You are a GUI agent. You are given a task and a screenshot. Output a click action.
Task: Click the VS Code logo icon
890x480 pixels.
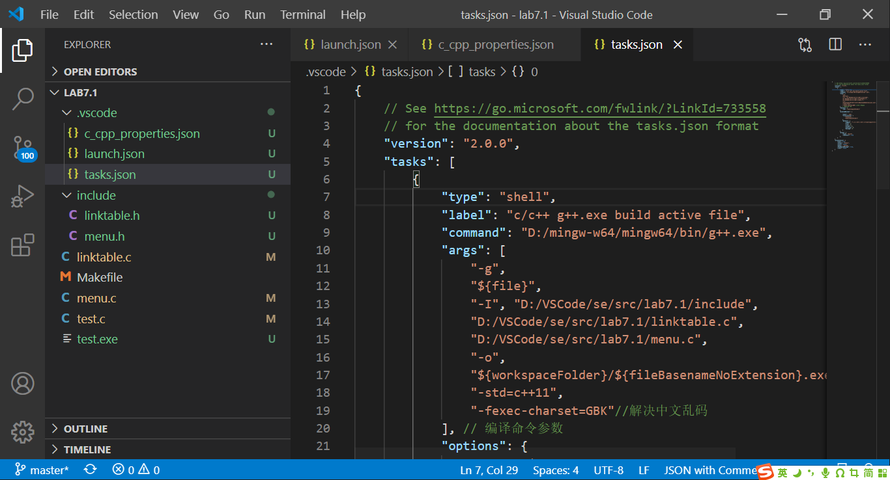16,14
